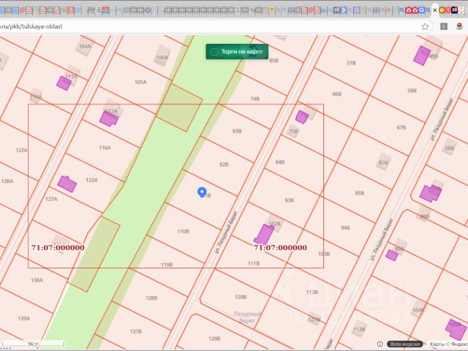Screen dimensions: 468x351
Task: Click parcel label 127A
Action: pyautogui.click(x=51, y=199)
